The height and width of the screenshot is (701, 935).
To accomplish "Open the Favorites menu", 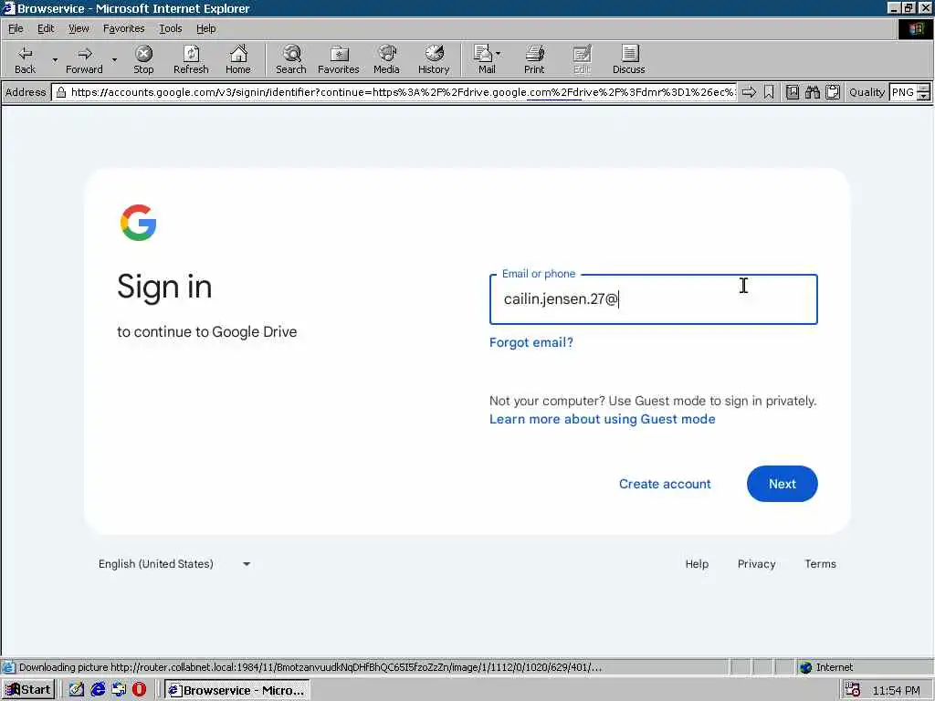I will (x=123, y=28).
